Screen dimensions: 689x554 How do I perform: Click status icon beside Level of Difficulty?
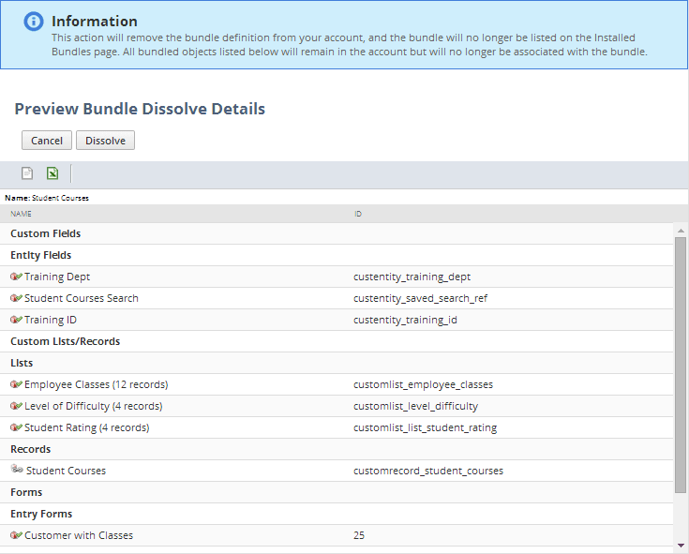[16, 406]
